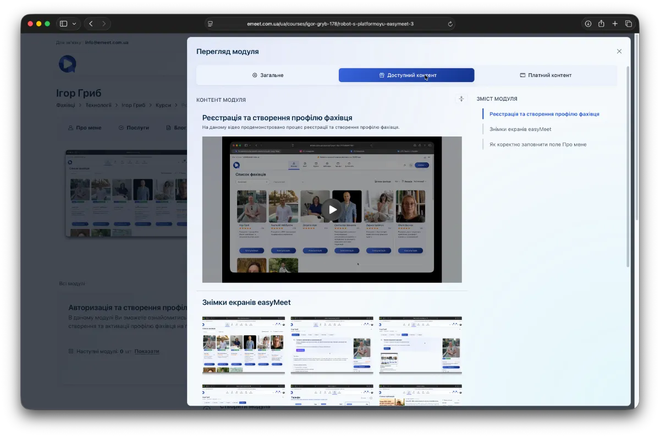This screenshot has height=437, width=660.
Task: Select Реєстрація та створення профілю фахівця contents item
Action: (x=544, y=114)
